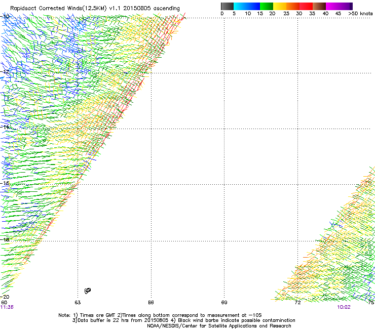
Task: Click the ">50 knots" legend label
Action: click(360, 14)
